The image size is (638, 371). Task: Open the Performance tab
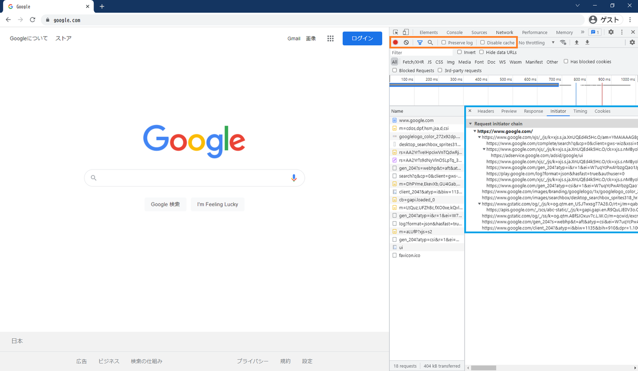(x=534, y=32)
